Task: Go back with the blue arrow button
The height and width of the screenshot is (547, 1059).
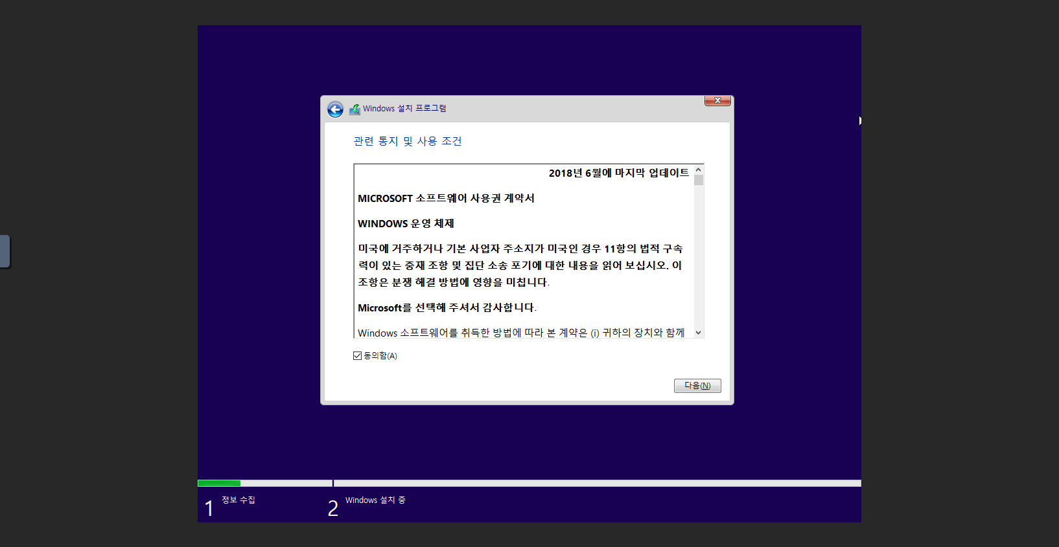Action: coord(335,109)
